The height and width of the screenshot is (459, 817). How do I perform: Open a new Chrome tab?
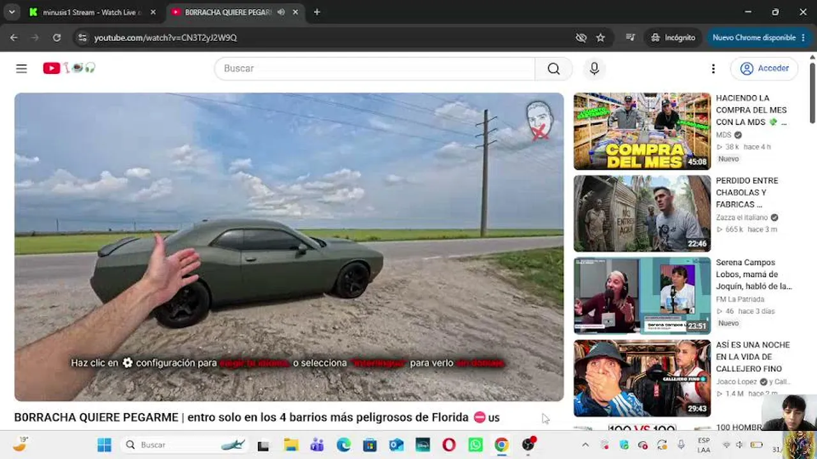317,12
